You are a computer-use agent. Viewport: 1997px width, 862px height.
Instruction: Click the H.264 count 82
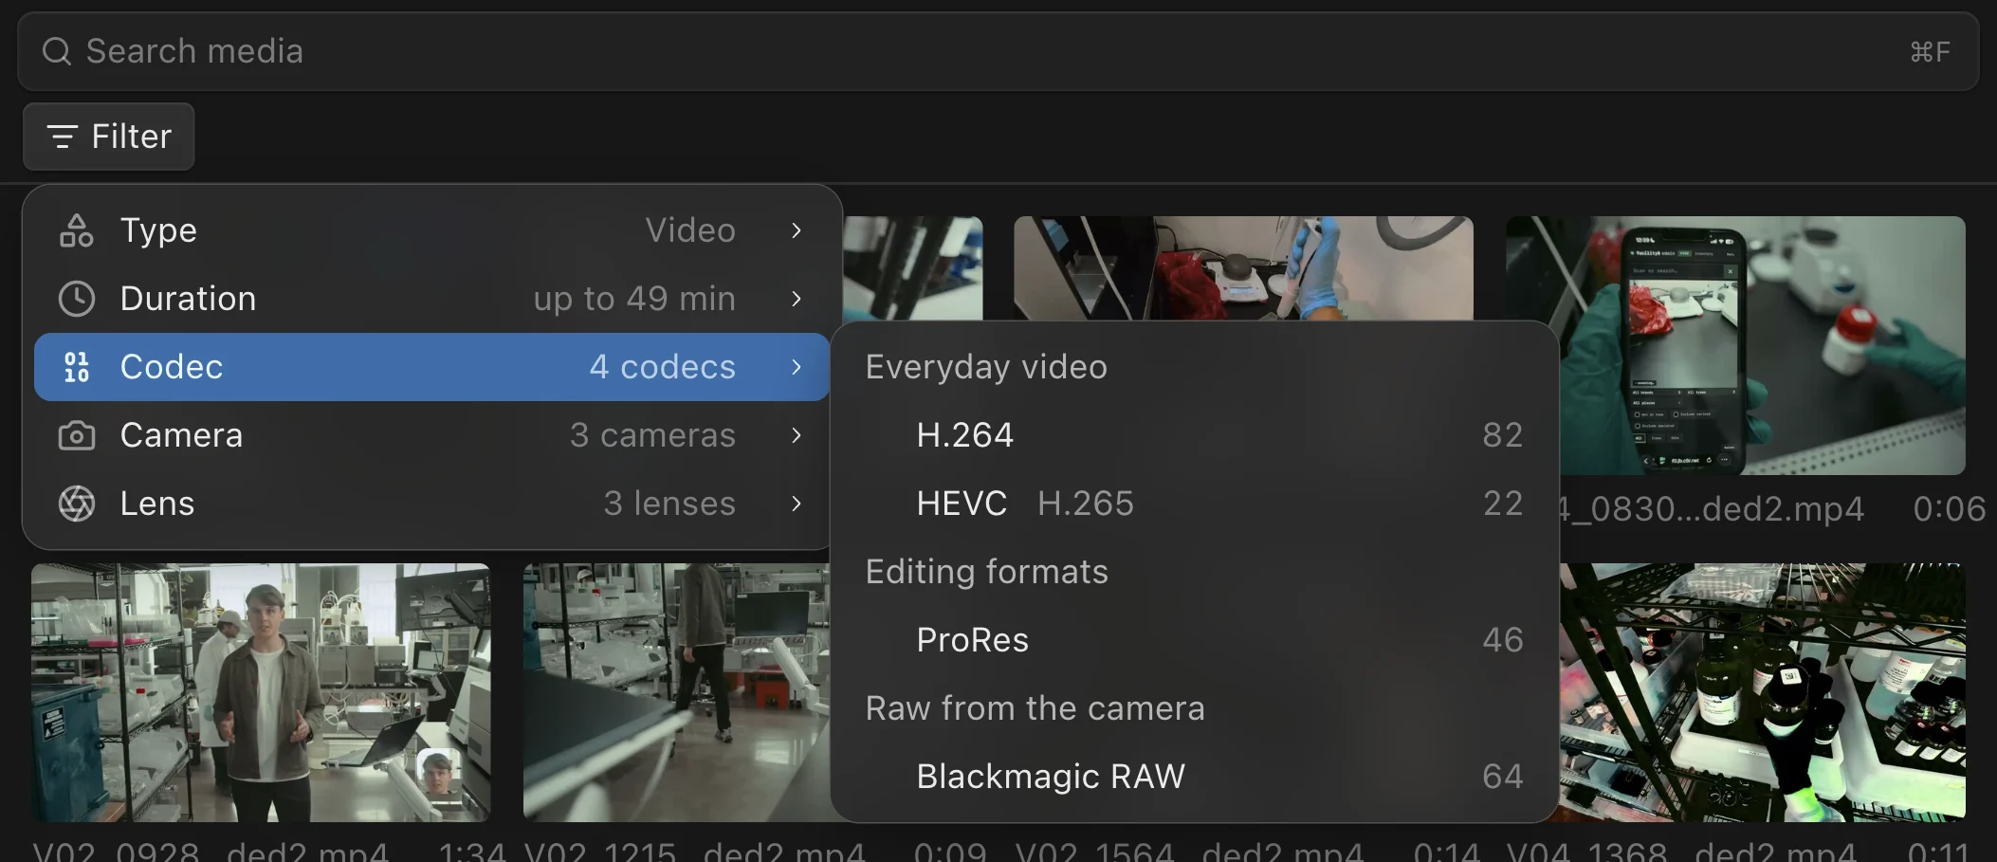click(x=1503, y=435)
